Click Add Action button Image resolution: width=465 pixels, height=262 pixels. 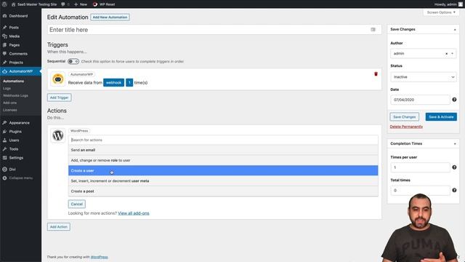(59, 226)
